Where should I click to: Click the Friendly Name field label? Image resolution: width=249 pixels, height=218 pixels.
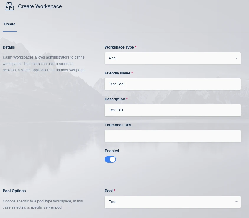point(117,73)
